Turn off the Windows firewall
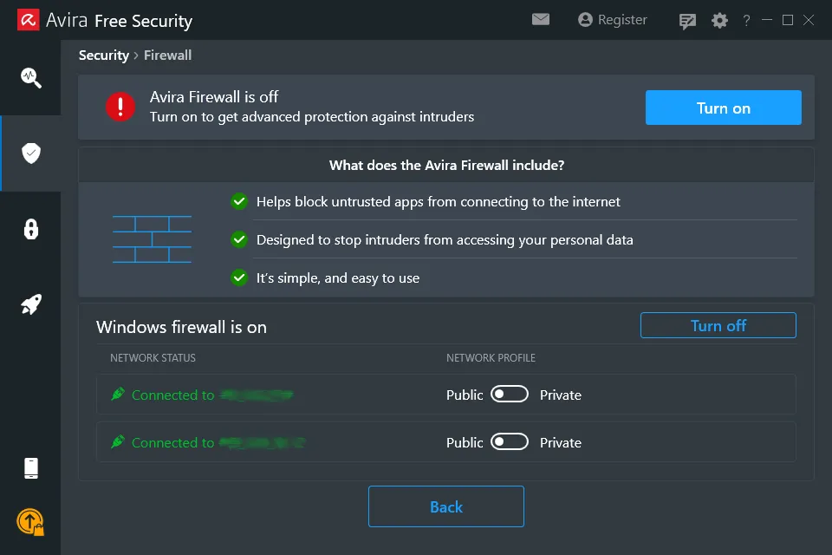 pos(718,325)
